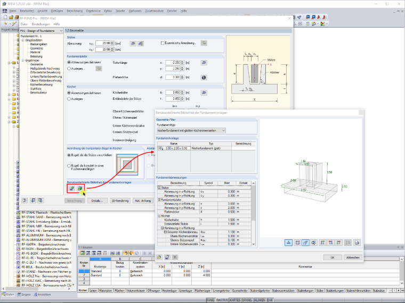The image size is (405, 303).
Task: Click the Berechnung button in RF-FUND footer
Action: (x=75, y=201)
